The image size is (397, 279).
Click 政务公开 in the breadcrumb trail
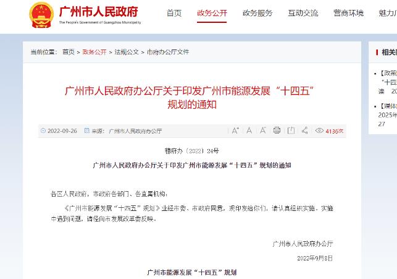pyautogui.click(x=94, y=53)
